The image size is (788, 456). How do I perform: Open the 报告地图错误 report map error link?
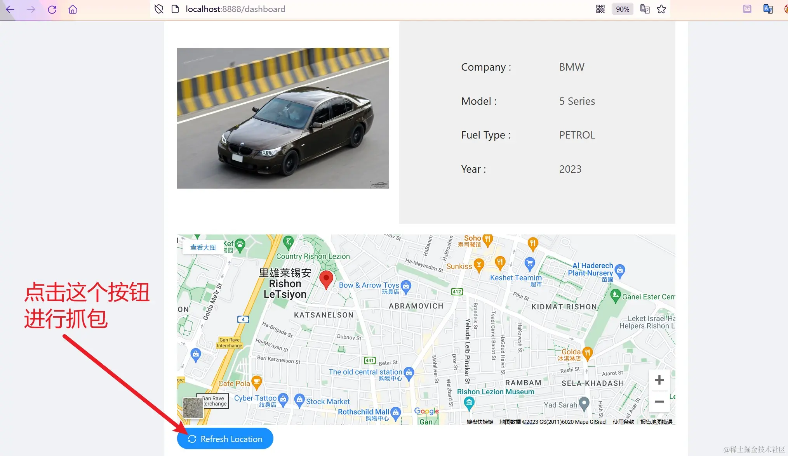pyautogui.click(x=656, y=422)
